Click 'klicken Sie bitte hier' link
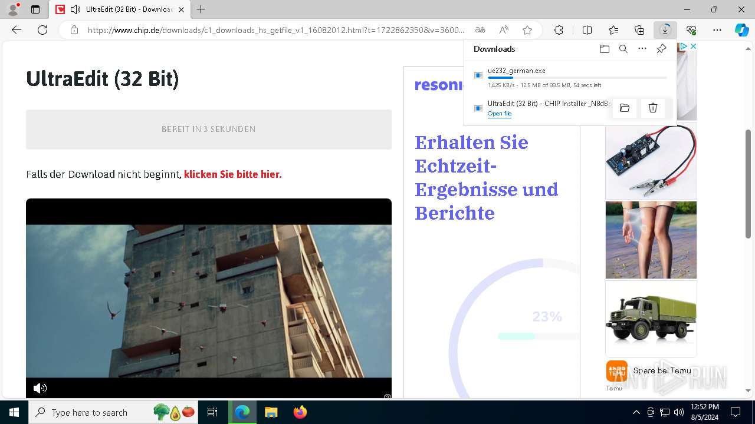Screen dimensions: 755x424 coord(233,174)
